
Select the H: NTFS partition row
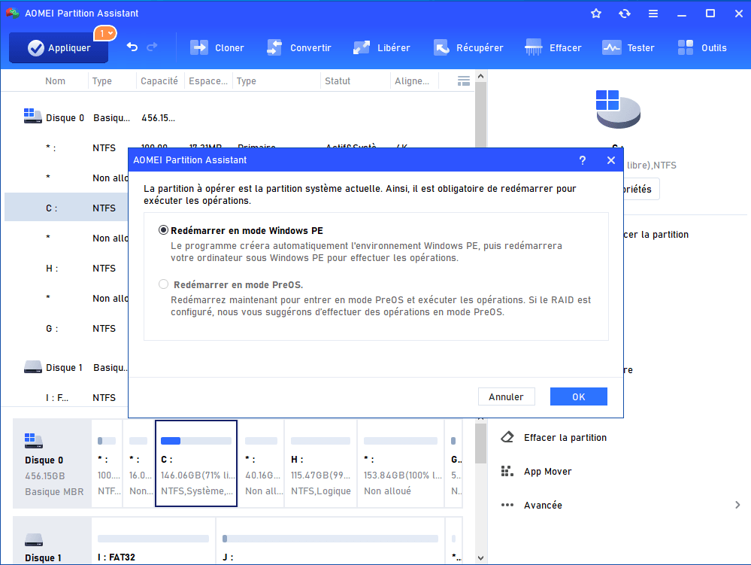66,269
